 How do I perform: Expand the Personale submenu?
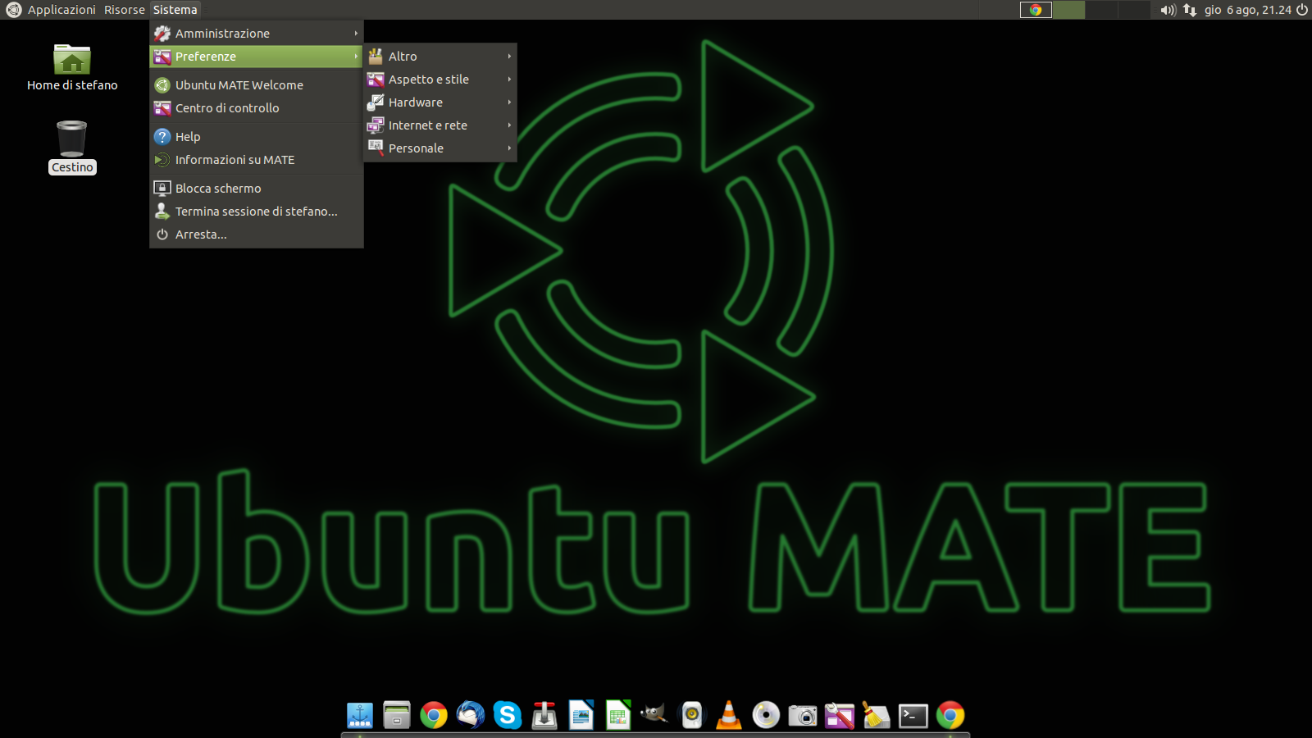coord(440,148)
